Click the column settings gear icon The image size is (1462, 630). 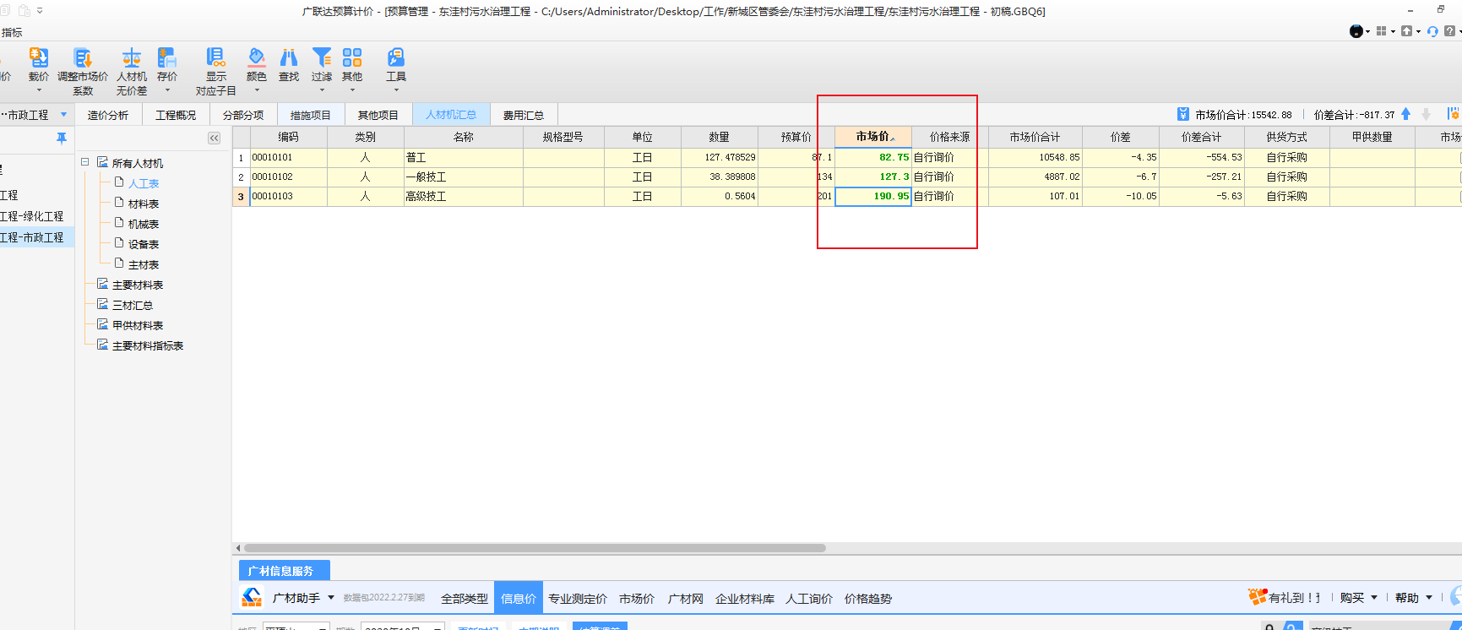coord(1453,114)
